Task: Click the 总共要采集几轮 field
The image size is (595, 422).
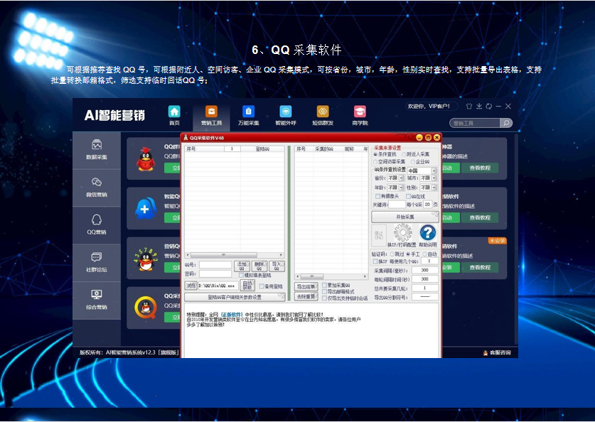Action: coord(424,288)
